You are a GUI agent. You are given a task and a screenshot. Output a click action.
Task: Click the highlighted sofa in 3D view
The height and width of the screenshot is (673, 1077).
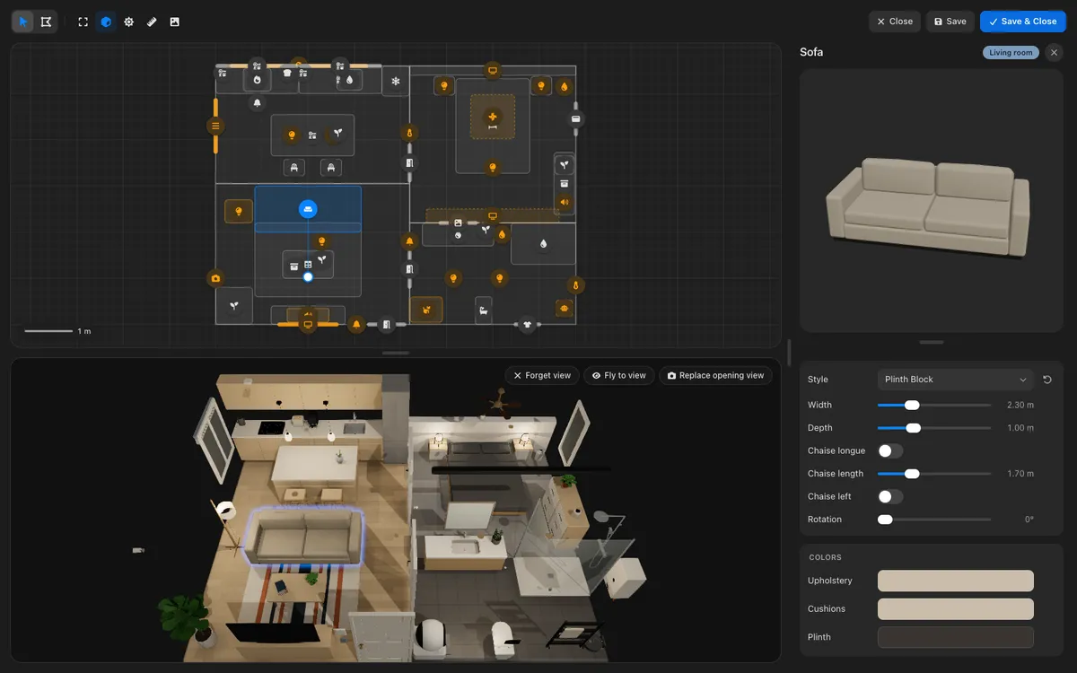tap(303, 535)
